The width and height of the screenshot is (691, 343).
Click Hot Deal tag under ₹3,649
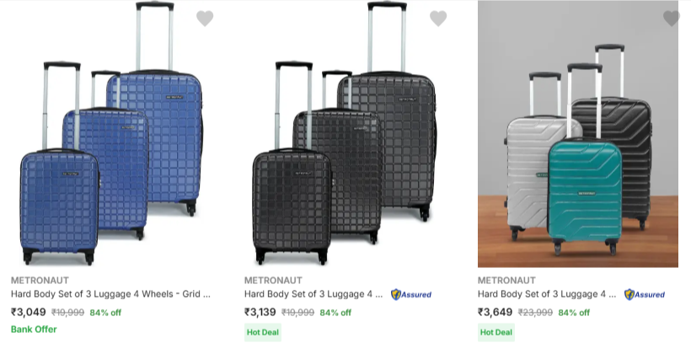[495, 332]
